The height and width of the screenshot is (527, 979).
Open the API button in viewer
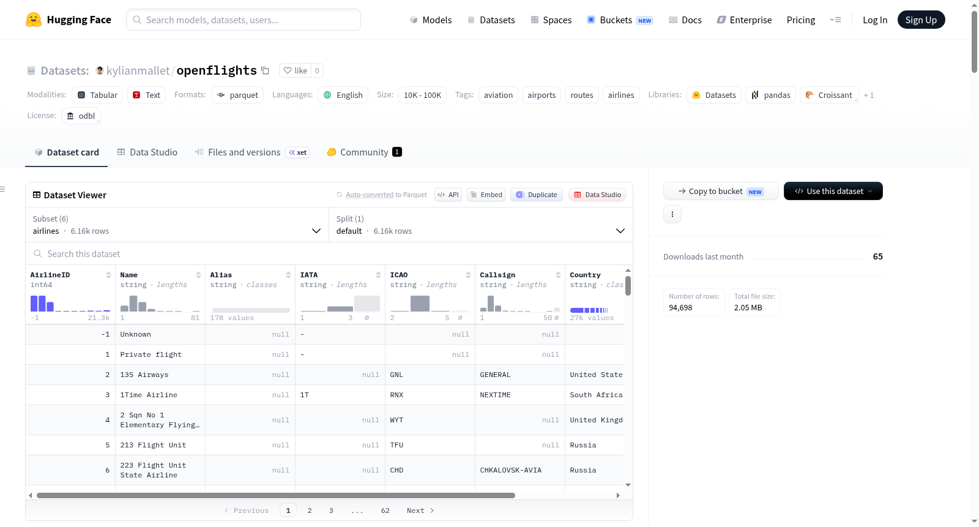click(448, 195)
